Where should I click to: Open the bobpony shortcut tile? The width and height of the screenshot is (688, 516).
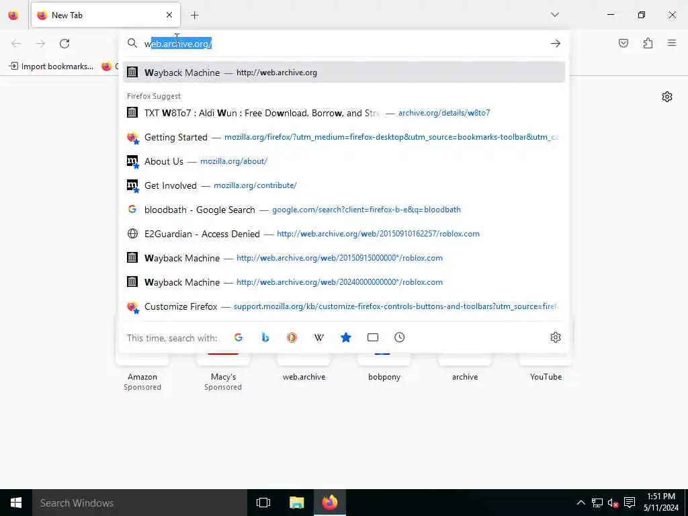384,368
